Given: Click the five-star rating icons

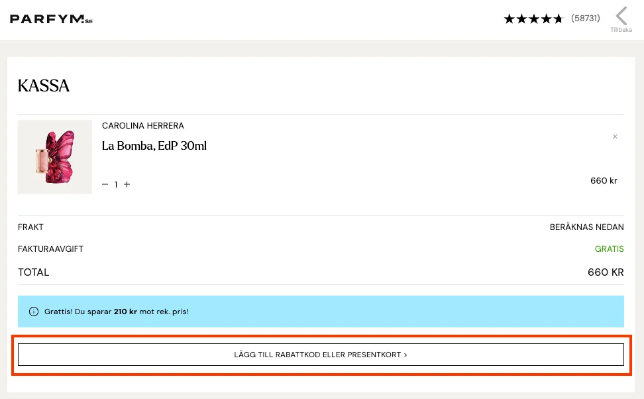Looking at the screenshot, I should 533,19.
